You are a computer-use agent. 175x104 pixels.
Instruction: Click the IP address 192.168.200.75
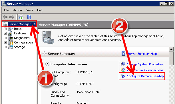tap(88, 92)
